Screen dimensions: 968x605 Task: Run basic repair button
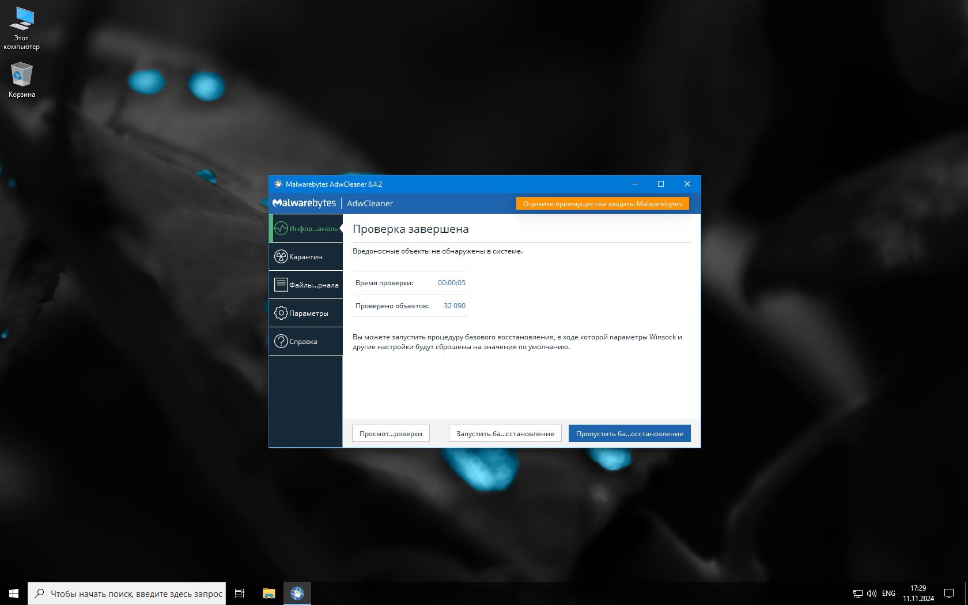(x=505, y=434)
